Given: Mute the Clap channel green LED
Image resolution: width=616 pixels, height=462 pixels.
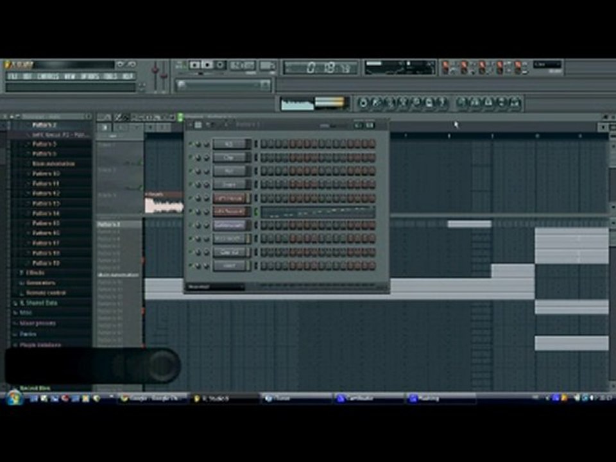Looking at the screenshot, I should click(x=191, y=157).
